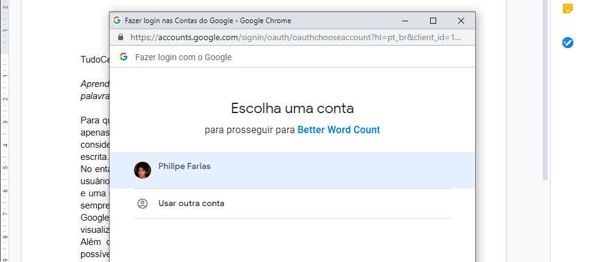This screenshot has width=597, height=262.
Task: Click the Google logo beside Fazer login
Action: (124, 57)
